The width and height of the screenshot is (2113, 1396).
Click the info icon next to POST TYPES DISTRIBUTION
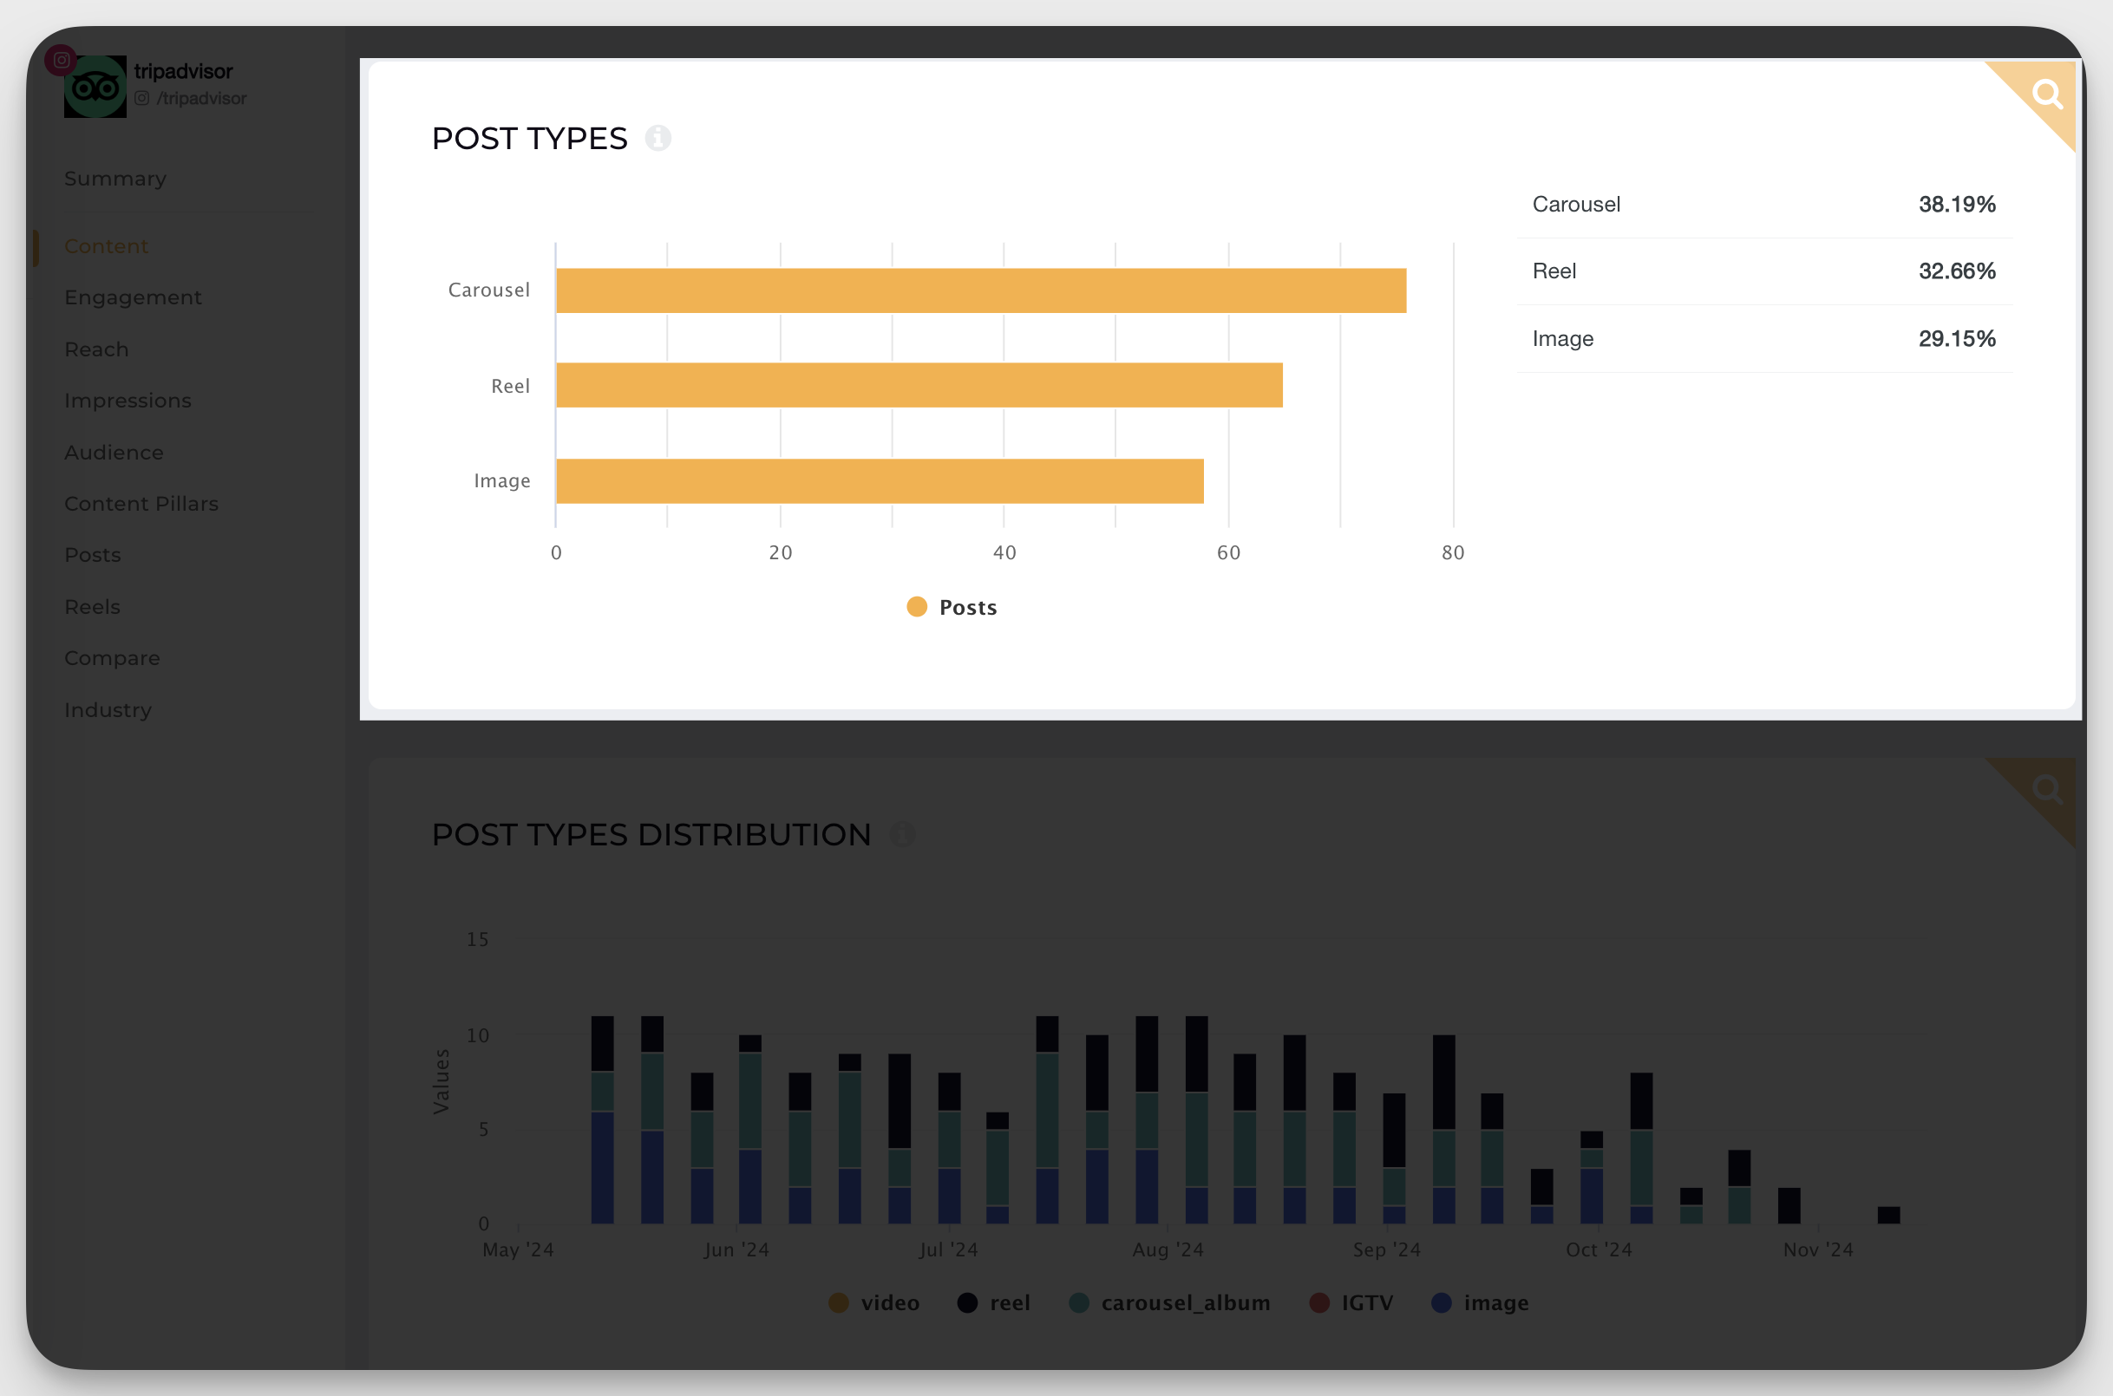click(x=902, y=833)
